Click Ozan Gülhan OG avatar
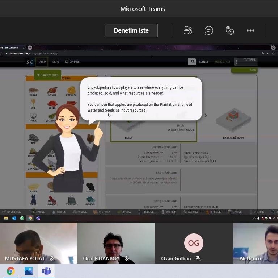This screenshot has width=278, height=278. [194, 243]
